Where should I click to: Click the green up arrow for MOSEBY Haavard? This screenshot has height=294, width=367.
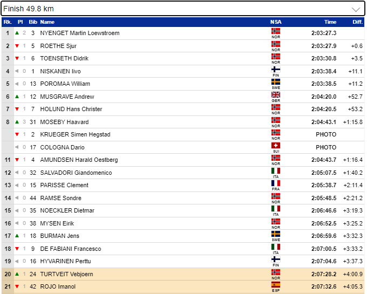[x=17, y=122]
